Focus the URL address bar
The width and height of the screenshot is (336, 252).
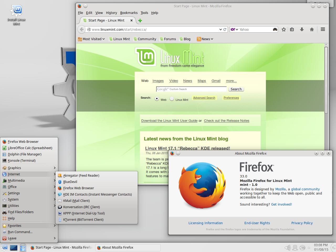155,29
